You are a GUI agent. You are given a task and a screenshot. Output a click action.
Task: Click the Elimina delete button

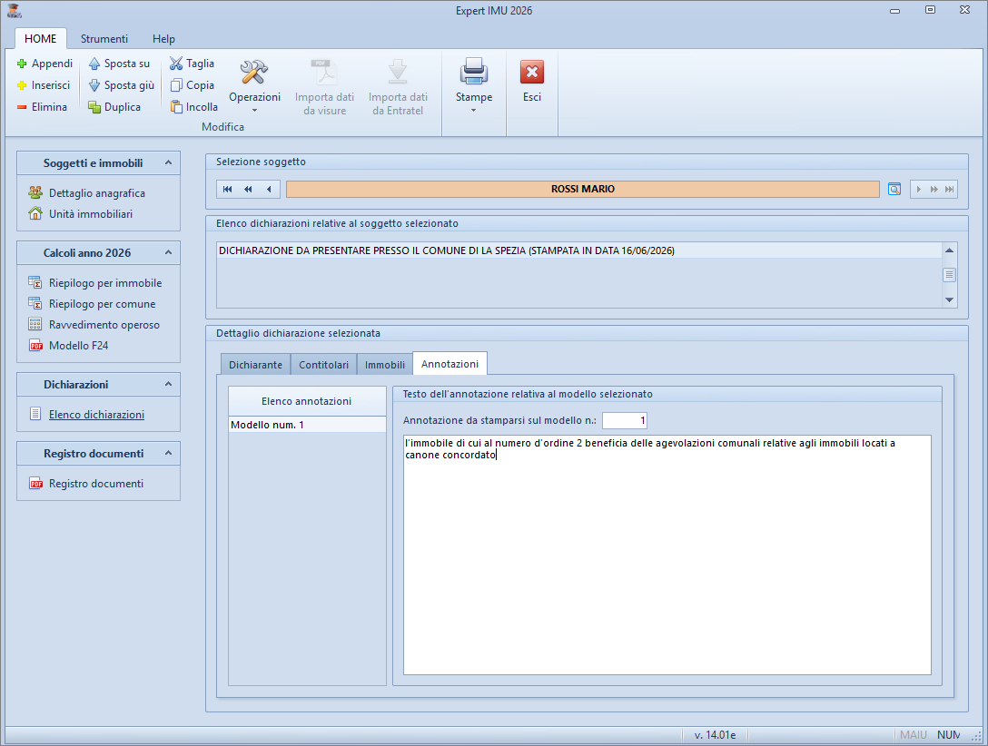[x=42, y=107]
